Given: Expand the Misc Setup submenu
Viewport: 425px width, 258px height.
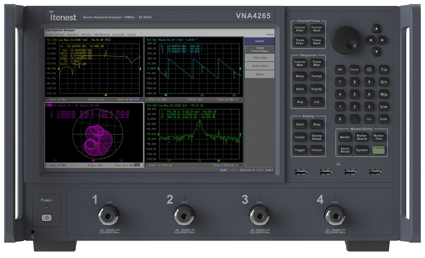Looking at the screenshot, I should (260, 58).
